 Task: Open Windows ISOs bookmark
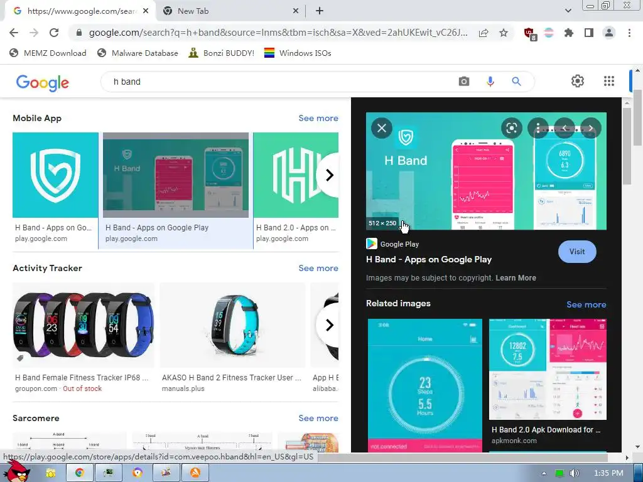click(x=298, y=53)
